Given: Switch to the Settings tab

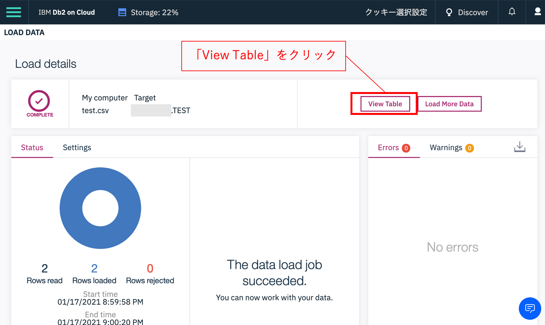Looking at the screenshot, I should pos(77,147).
